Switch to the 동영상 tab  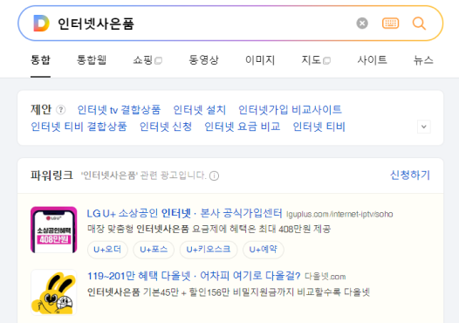(x=203, y=60)
